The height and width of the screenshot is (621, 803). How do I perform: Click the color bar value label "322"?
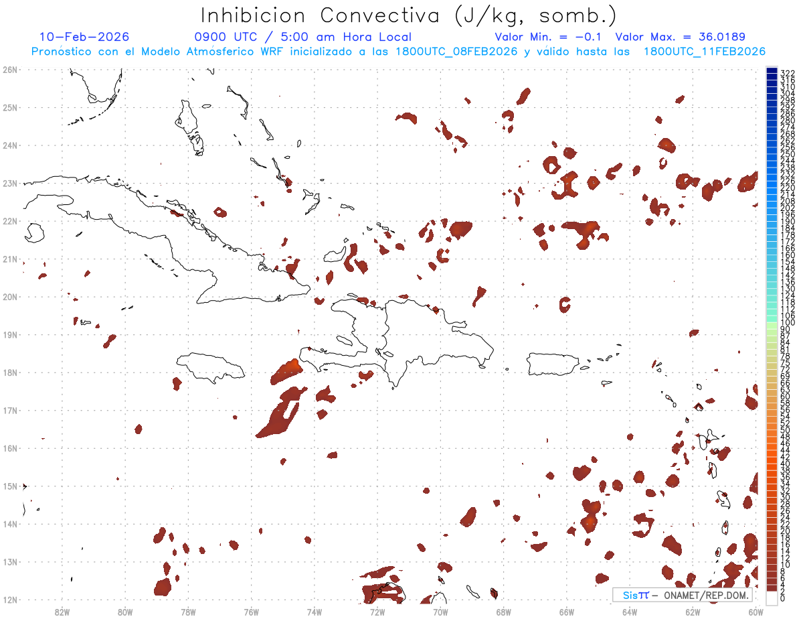click(x=787, y=73)
